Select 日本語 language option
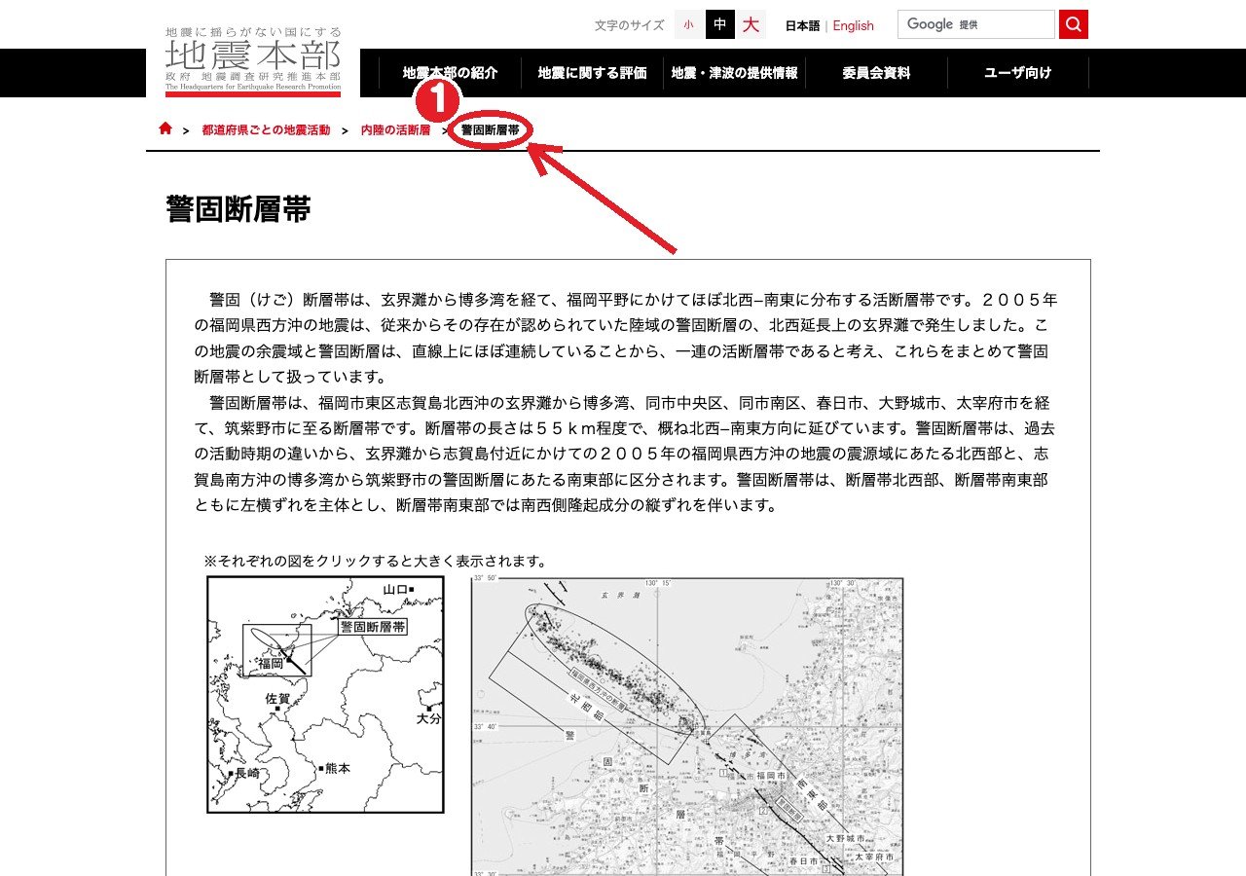Screen dimensions: 1246x876 point(802,25)
